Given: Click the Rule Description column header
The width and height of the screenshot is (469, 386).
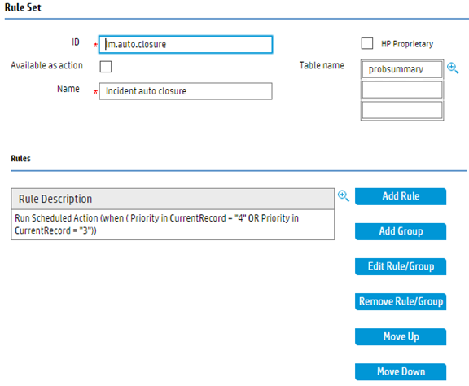Looking at the screenshot, I should pyautogui.click(x=173, y=199).
